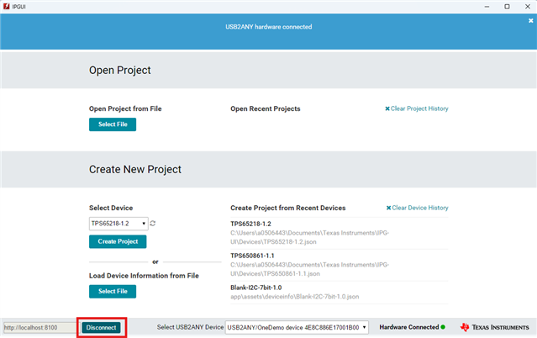This screenshot has height=338, width=537.
Task: Click the Disconnect button
Action: click(x=101, y=327)
